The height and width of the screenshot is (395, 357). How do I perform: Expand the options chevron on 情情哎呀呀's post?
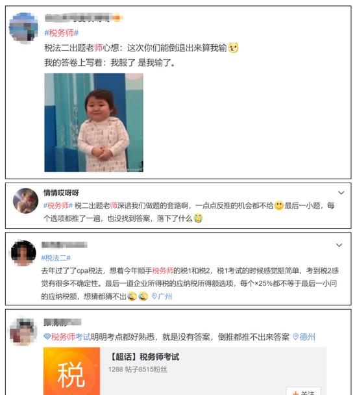click(x=341, y=193)
